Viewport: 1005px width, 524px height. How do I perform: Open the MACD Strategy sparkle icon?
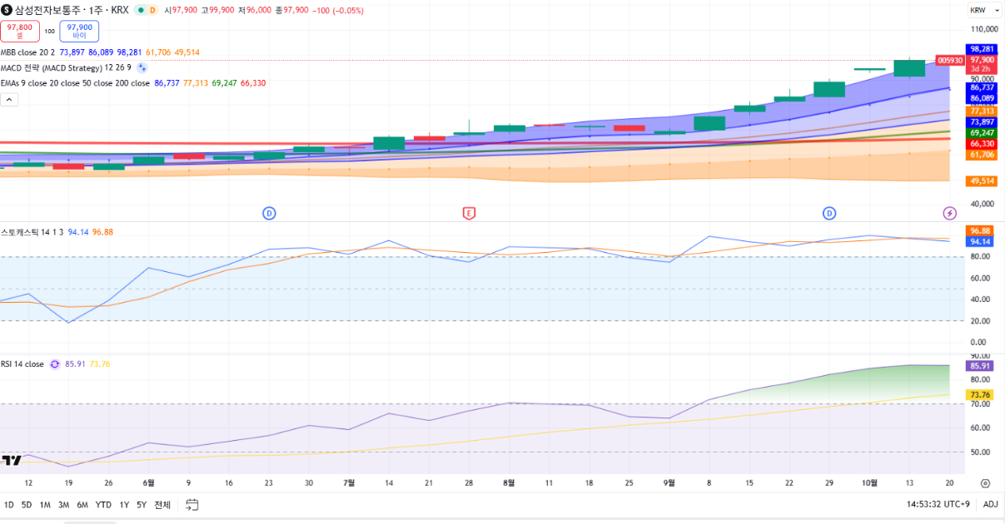pos(142,68)
